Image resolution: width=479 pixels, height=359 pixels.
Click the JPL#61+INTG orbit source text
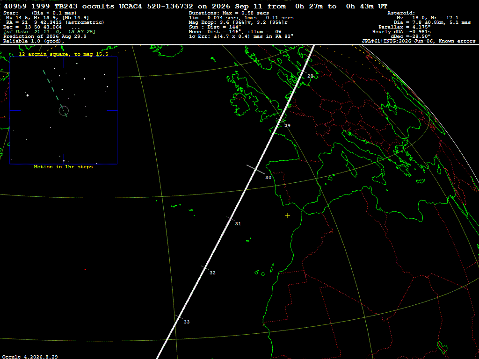click(419, 41)
